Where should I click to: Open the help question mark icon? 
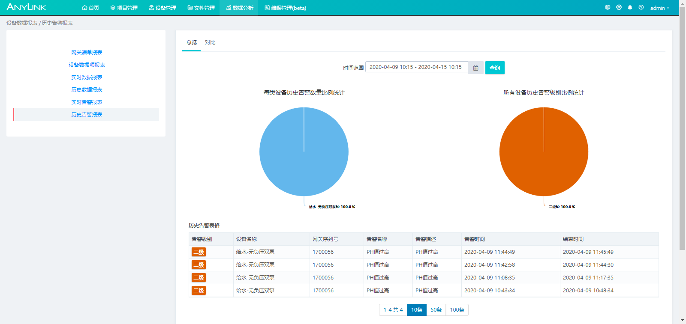coord(641,7)
